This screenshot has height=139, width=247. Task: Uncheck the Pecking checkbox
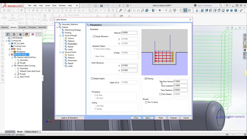(146, 78)
